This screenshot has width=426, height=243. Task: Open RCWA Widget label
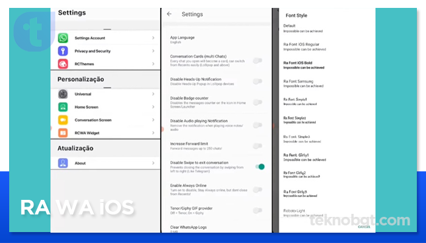coord(87,133)
